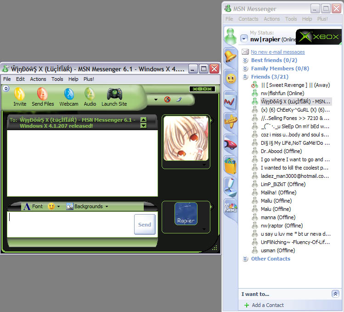
Task: Click the Xbox banner in contact list
Action: coord(319,37)
